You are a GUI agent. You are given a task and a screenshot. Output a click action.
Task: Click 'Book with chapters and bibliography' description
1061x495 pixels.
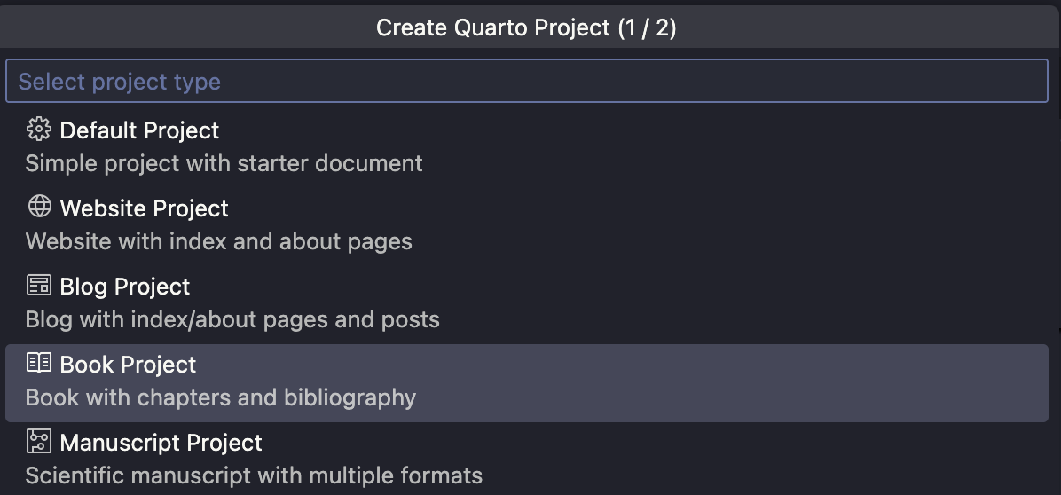(x=220, y=397)
